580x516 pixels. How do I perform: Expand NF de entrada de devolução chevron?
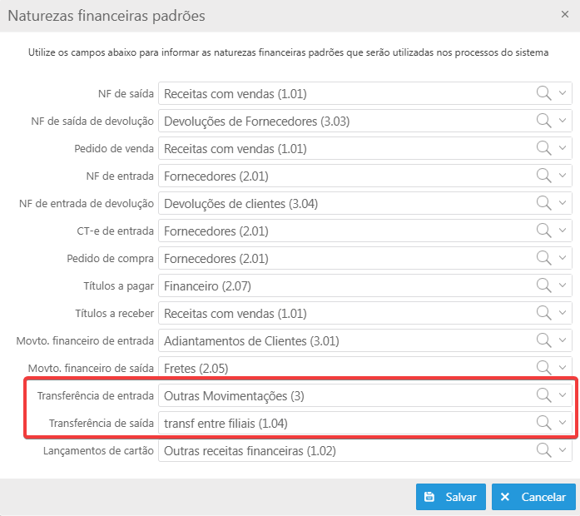[563, 203]
